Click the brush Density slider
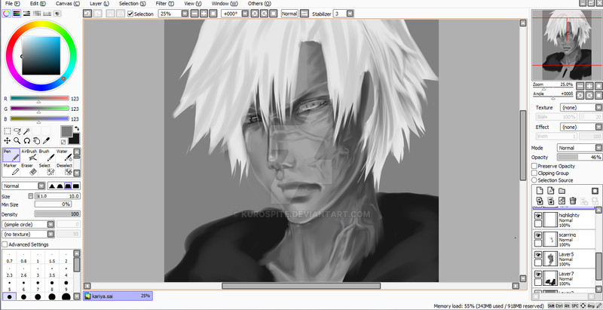The width and height of the screenshot is (603, 310). tap(57, 214)
